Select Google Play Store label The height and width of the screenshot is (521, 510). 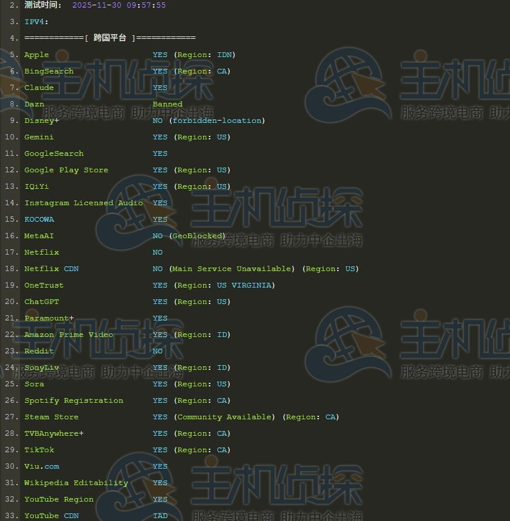point(66,170)
